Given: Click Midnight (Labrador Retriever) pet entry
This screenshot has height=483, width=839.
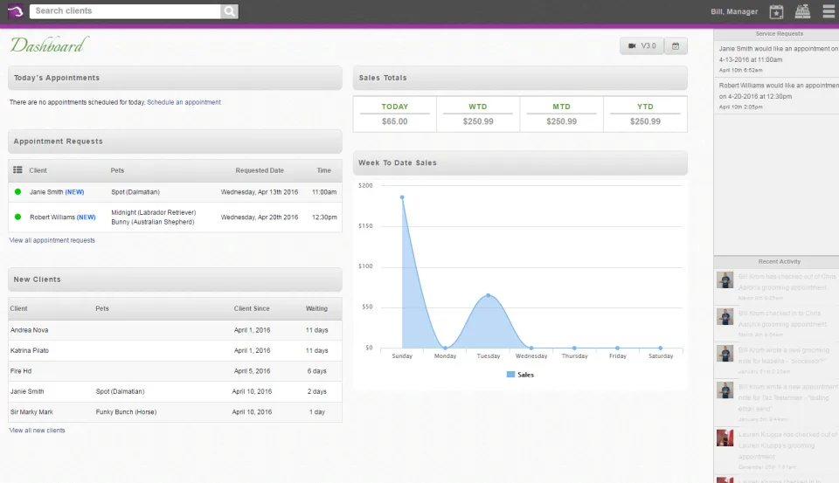Looking at the screenshot, I should point(154,212).
